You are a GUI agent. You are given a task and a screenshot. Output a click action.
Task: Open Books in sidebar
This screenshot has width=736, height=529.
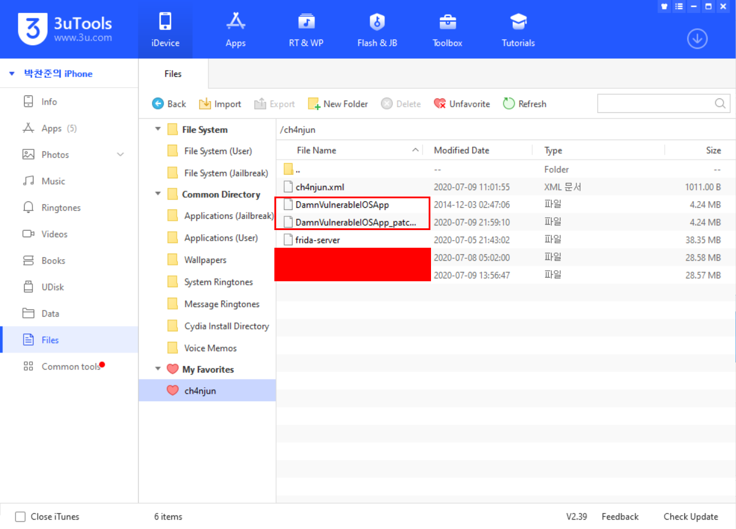coord(69,261)
